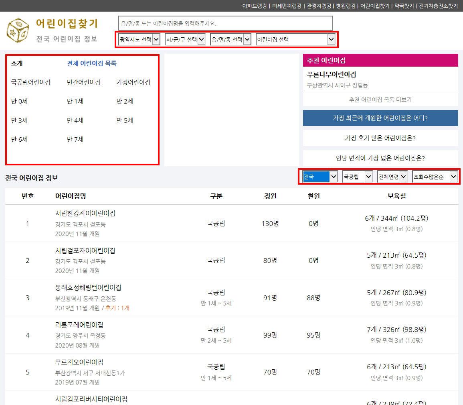This screenshot has width=463, height=405.
Task: Go to 아파트랭킹 in top menu
Action: point(254,6)
